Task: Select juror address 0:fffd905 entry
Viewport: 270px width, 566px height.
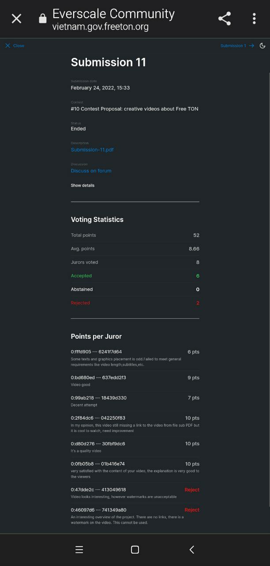Action: (x=96, y=352)
